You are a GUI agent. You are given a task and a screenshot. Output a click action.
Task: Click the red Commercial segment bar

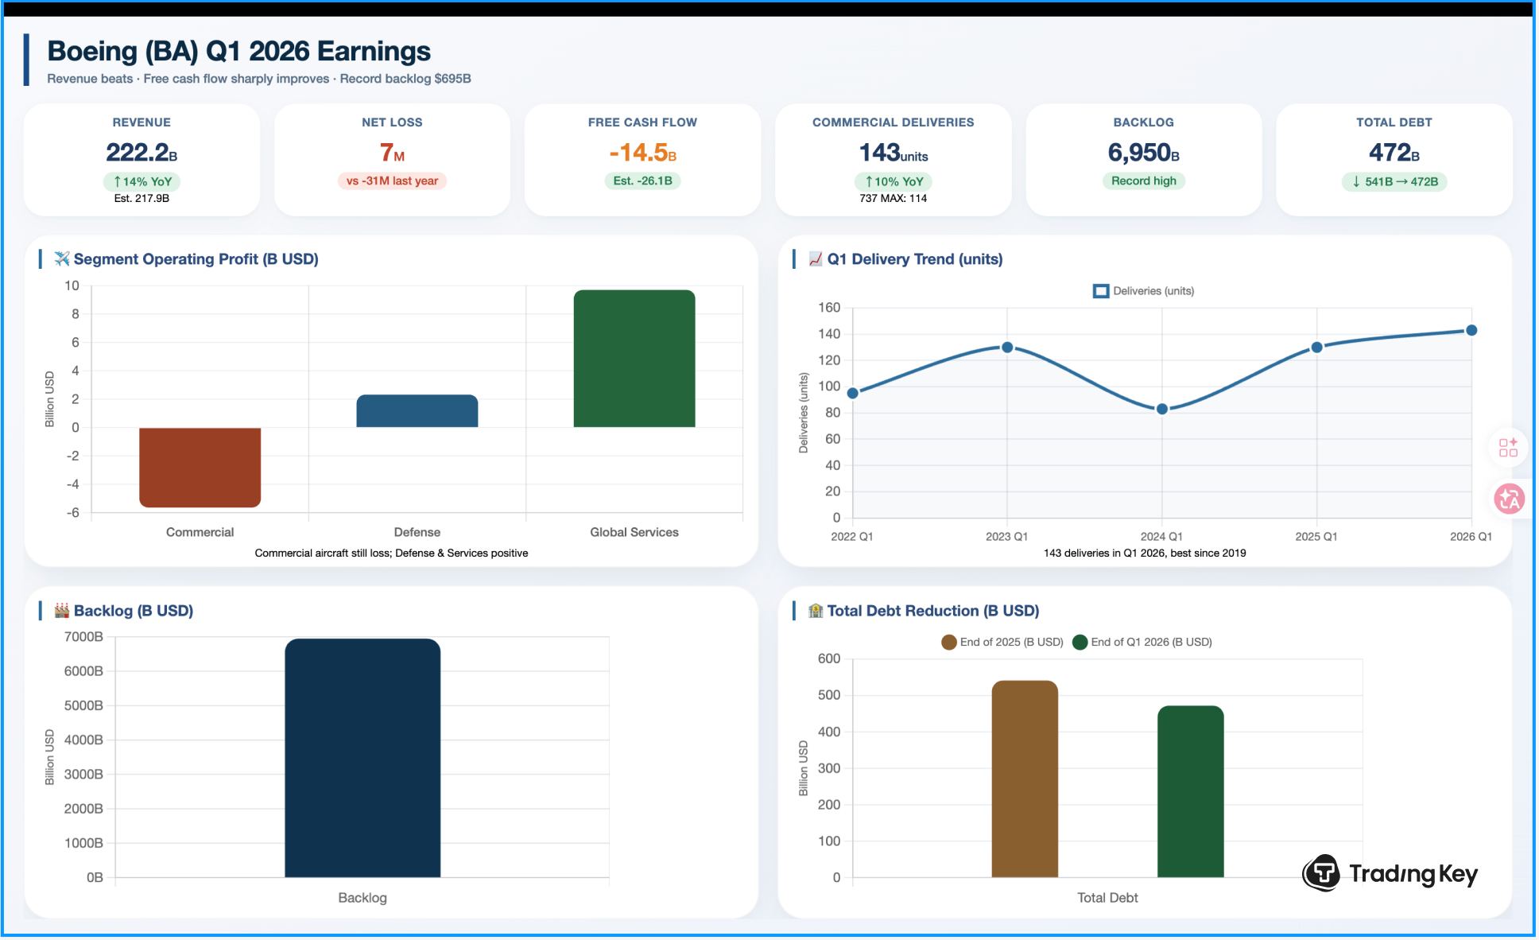(x=200, y=467)
